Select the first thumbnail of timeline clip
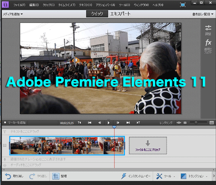Viewport: 216px width, 185px height. (25, 146)
